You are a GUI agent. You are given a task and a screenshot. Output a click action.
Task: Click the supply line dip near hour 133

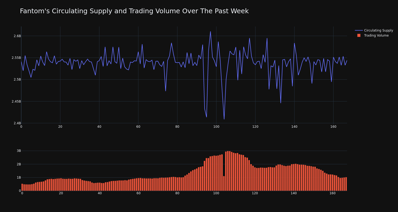(x=281, y=103)
